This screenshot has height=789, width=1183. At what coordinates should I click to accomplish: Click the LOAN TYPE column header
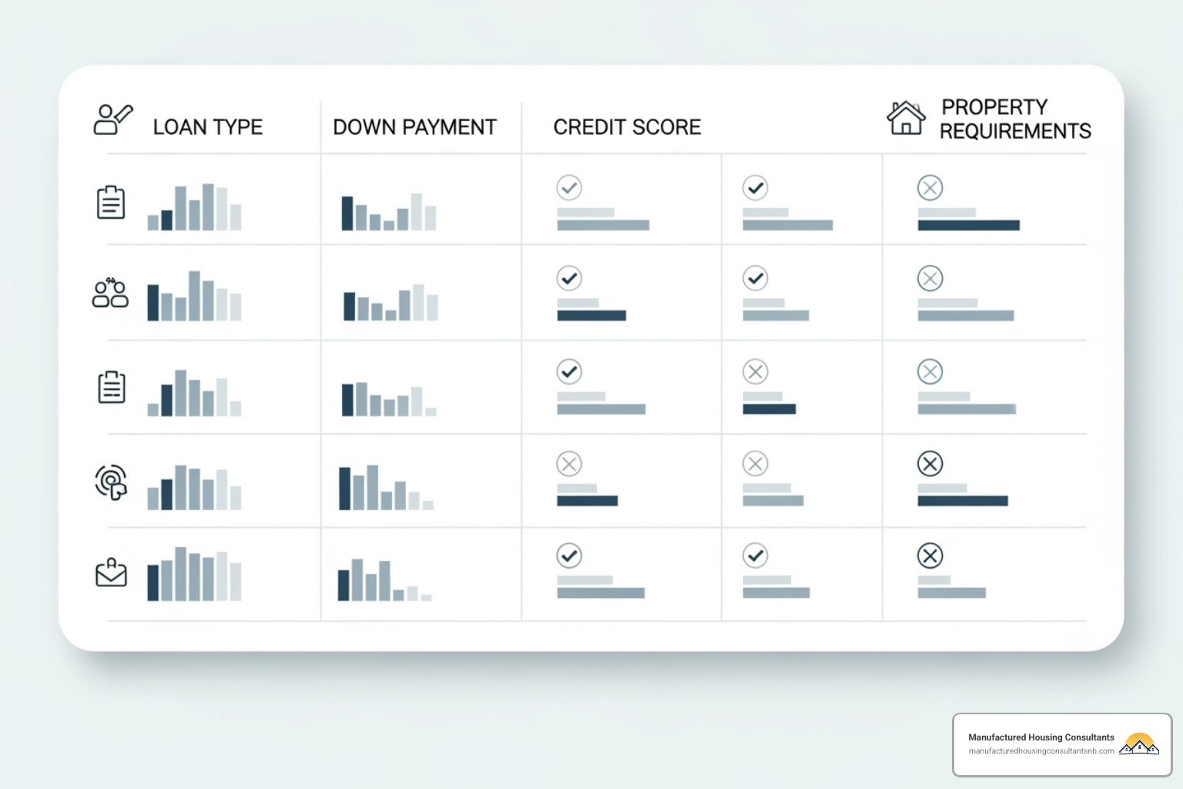tap(208, 127)
